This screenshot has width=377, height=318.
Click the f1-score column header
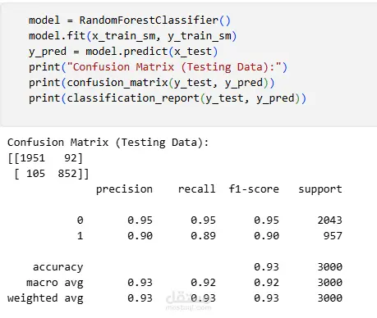coord(254,189)
